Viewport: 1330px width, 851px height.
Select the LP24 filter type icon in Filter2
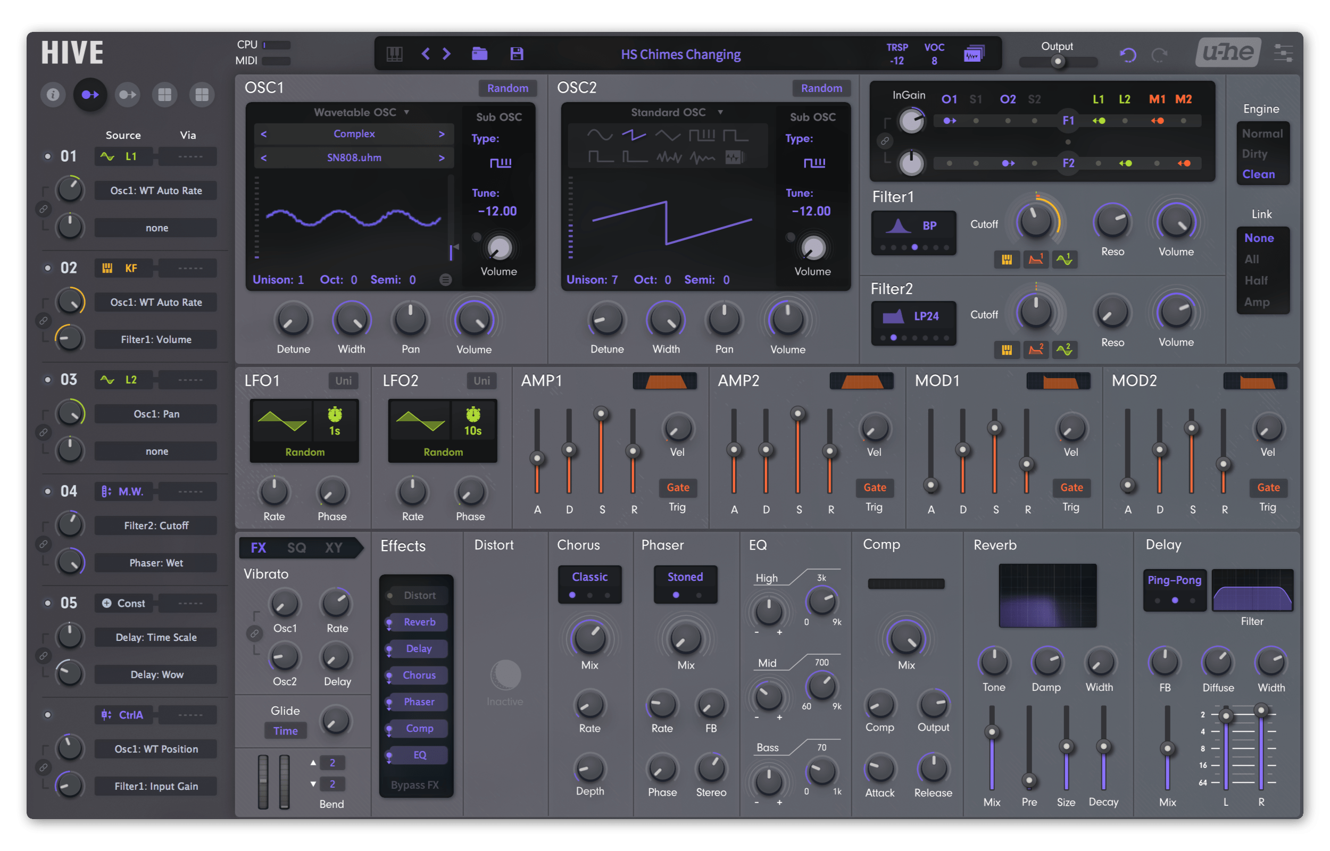[893, 315]
